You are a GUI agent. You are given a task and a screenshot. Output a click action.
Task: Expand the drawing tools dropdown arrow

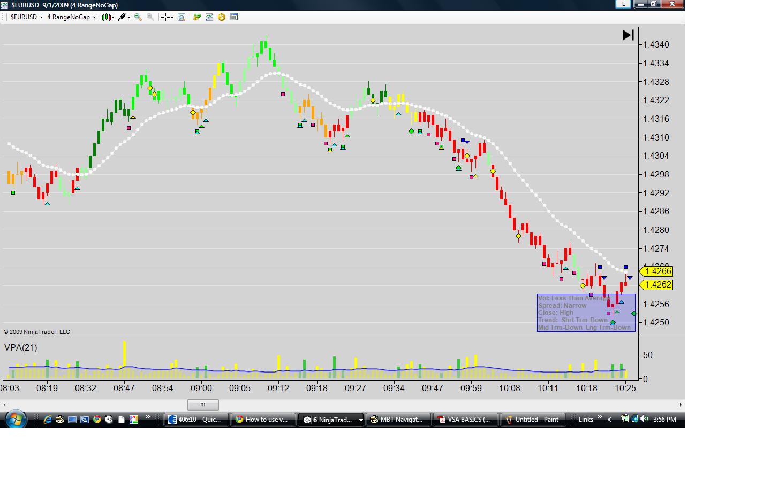tap(129, 17)
